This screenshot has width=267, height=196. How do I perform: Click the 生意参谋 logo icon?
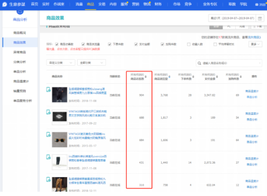pos(5,4)
